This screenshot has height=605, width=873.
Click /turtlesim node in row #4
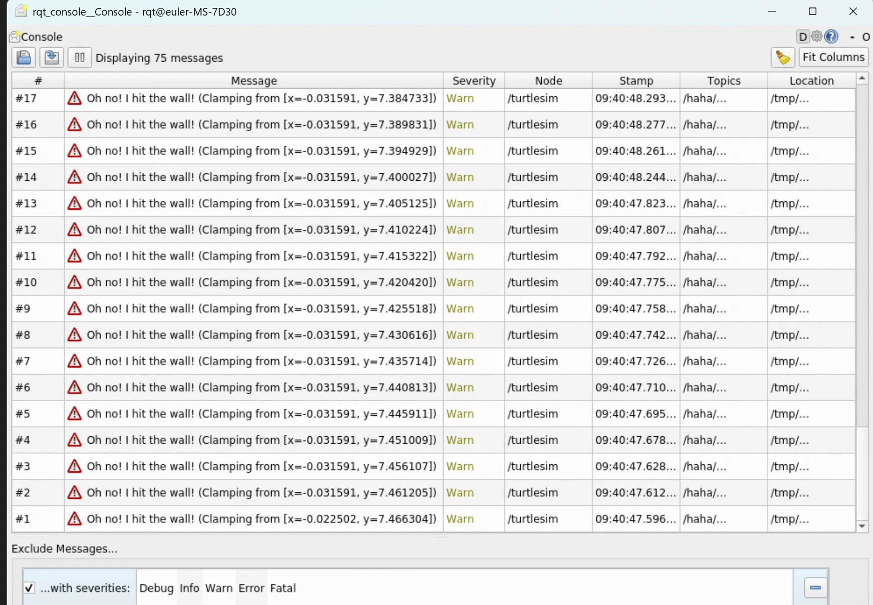pos(548,440)
